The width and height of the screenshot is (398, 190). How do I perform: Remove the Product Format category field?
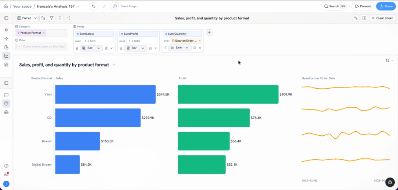point(44,33)
